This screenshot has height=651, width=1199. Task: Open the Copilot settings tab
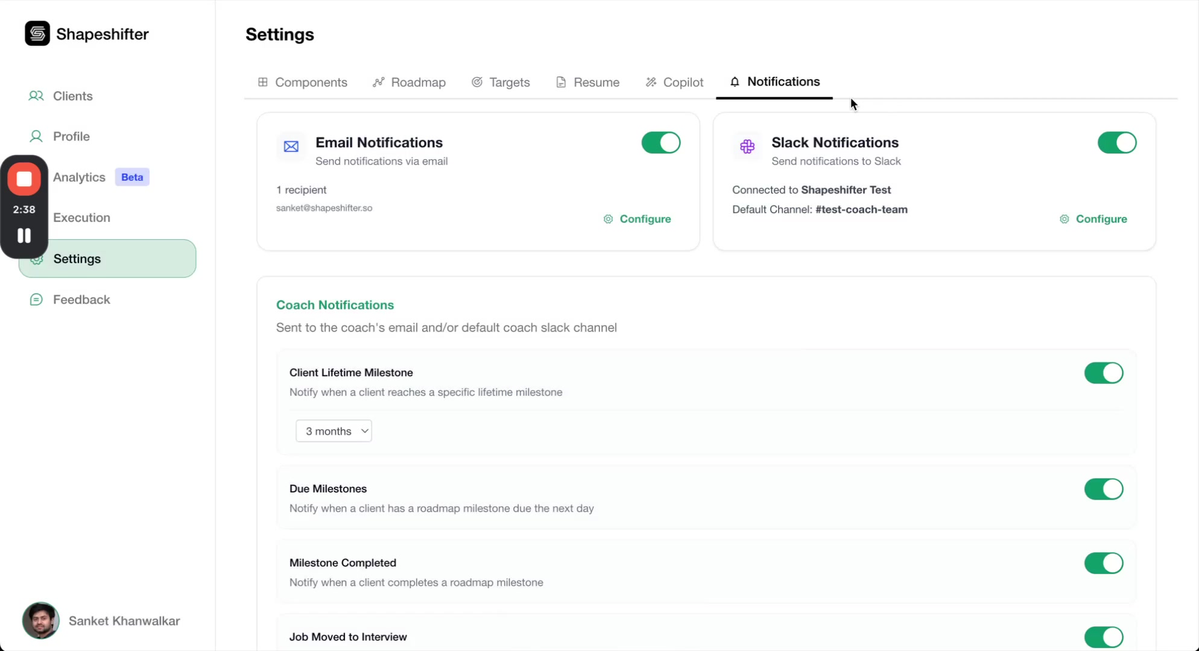[x=674, y=83]
